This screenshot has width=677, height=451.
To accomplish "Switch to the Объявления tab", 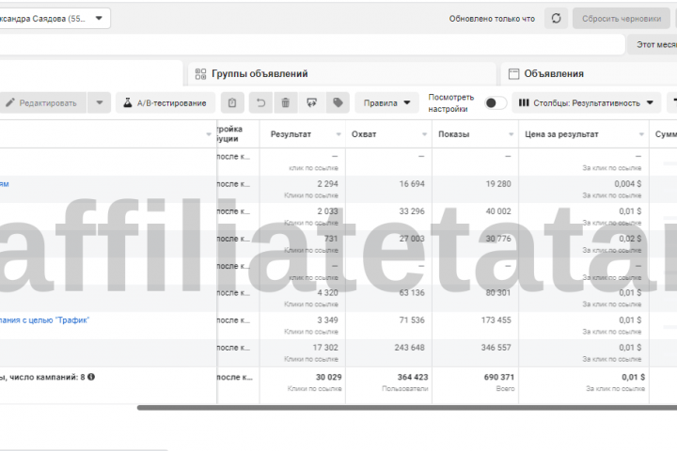I will tap(589, 74).
